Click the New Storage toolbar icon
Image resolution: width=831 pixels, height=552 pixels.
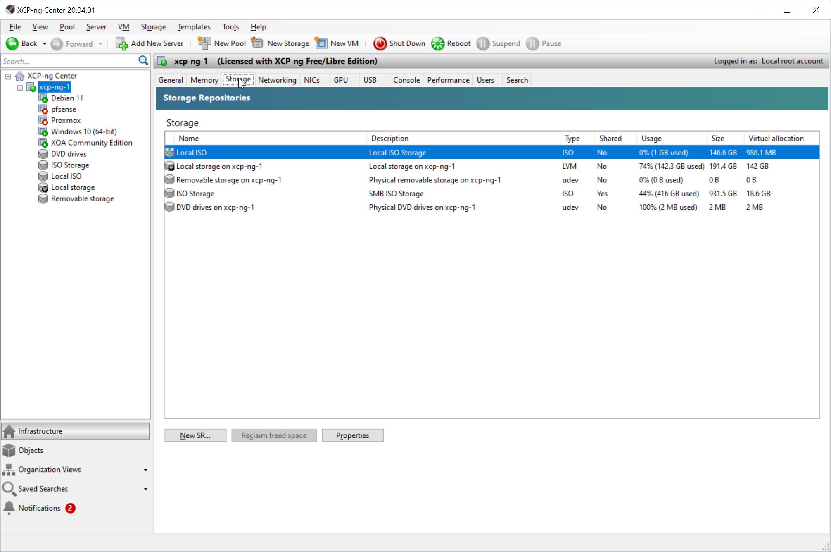[x=258, y=43]
